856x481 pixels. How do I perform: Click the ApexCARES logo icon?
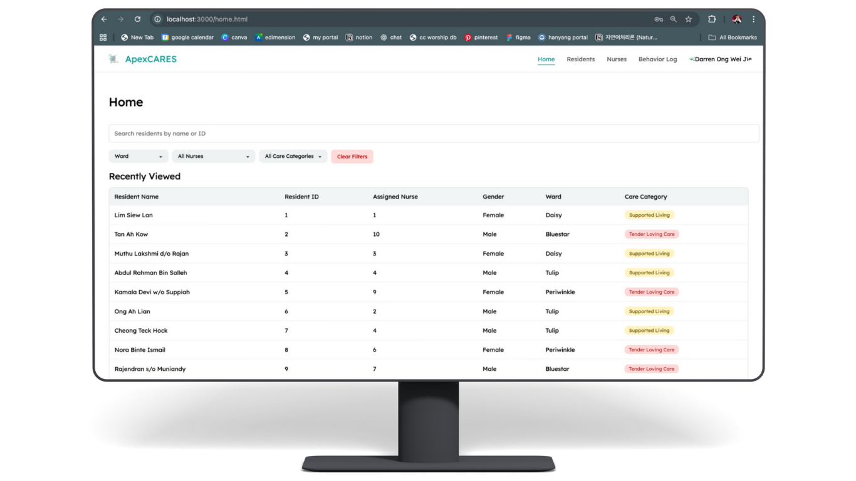point(113,59)
